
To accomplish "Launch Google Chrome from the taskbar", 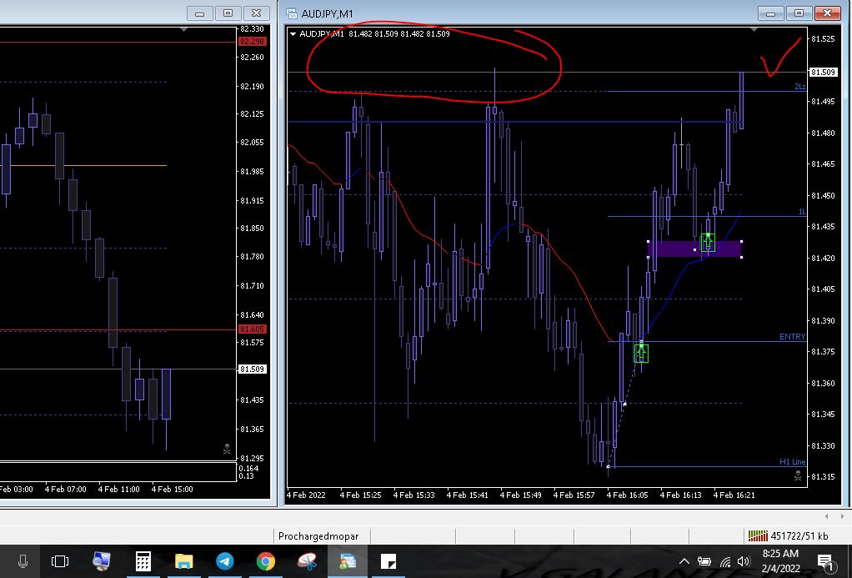I will (266, 561).
